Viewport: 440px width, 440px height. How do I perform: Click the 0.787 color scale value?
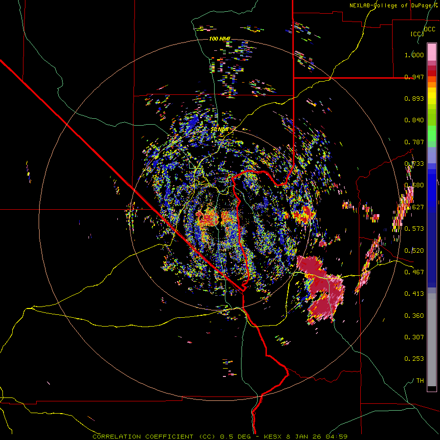click(x=414, y=142)
